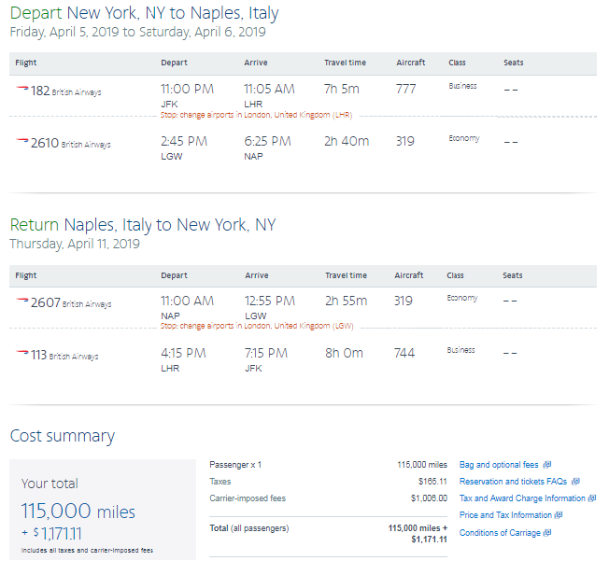609x561 pixels.
Task: Select flight number 182 in the departing table
Action: (x=40, y=91)
